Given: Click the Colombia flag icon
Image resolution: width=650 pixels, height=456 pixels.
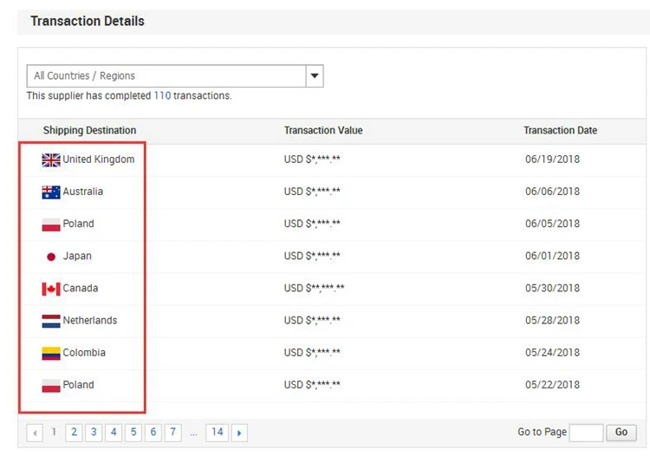Looking at the screenshot, I should pos(50,353).
